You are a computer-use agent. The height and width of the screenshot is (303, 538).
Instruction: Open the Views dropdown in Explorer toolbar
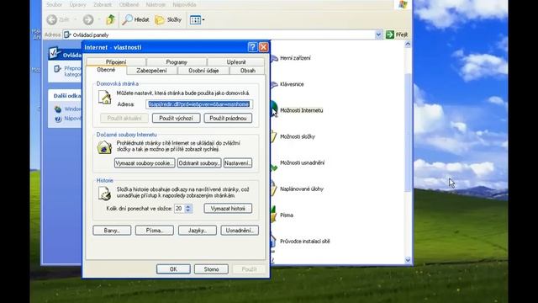197,19
